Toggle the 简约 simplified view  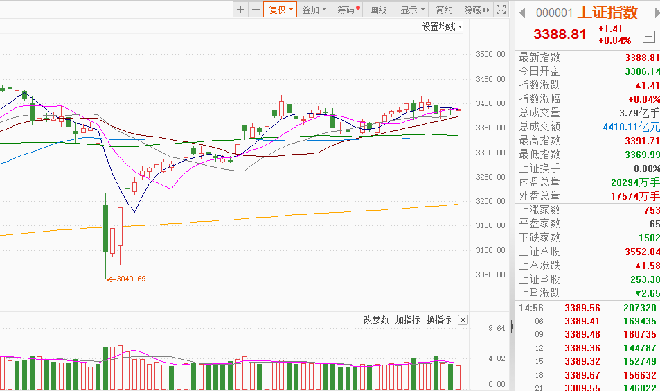pos(444,10)
